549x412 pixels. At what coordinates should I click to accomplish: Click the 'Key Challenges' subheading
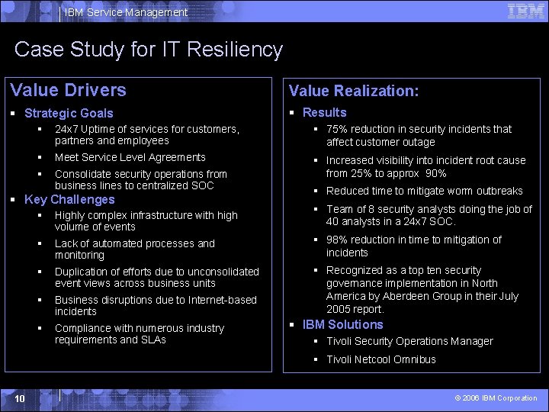coord(69,199)
